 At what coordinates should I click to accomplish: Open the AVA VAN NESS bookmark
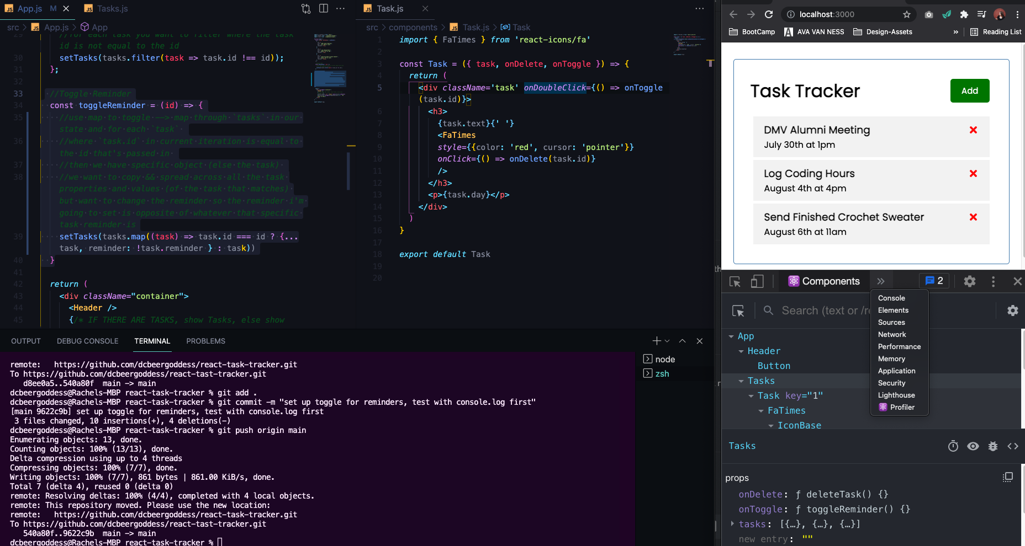point(814,32)
